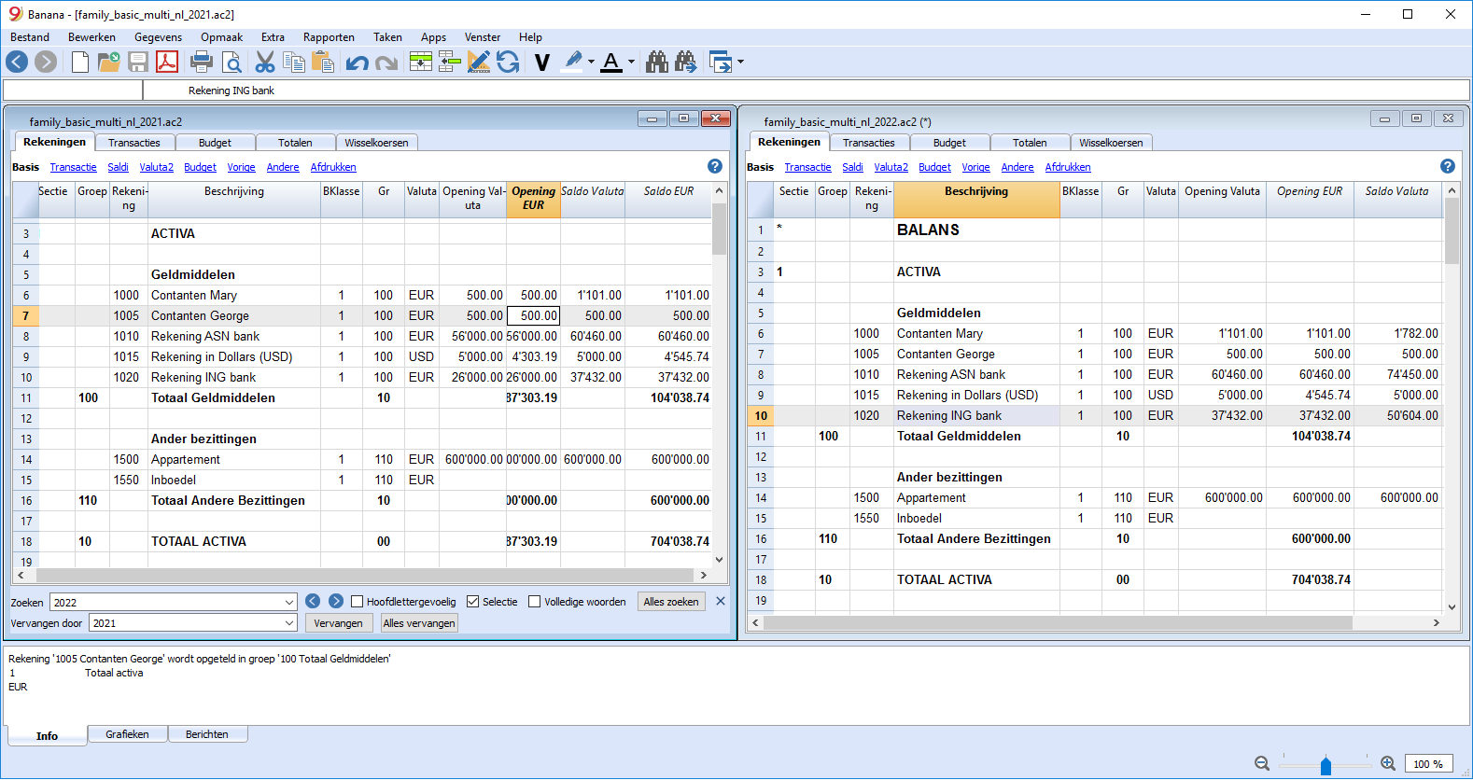Adjust the zoom slider handle
Screen dimensions: 1473x780
click(x=1326, y=765)
